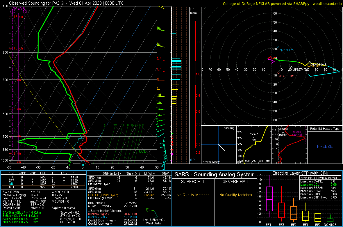This screenshot has width=343, height=227.
Task: Select the highlighted ML parcel row
Action: click(44, 184)
